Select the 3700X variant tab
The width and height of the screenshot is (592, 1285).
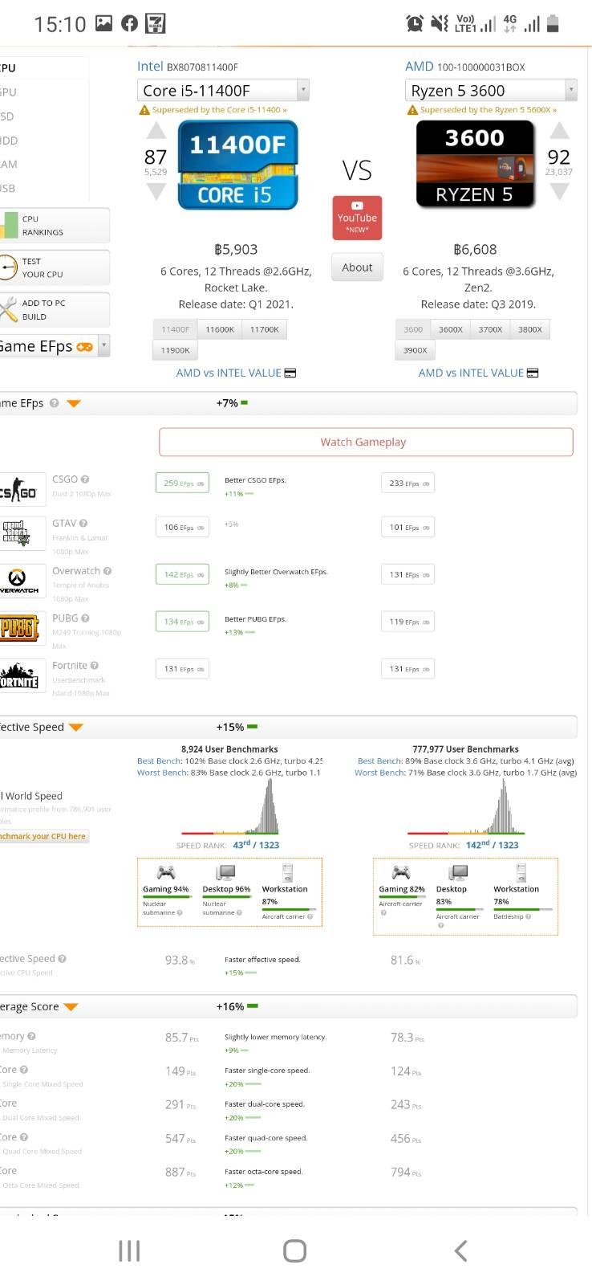[x=490, y=329]
